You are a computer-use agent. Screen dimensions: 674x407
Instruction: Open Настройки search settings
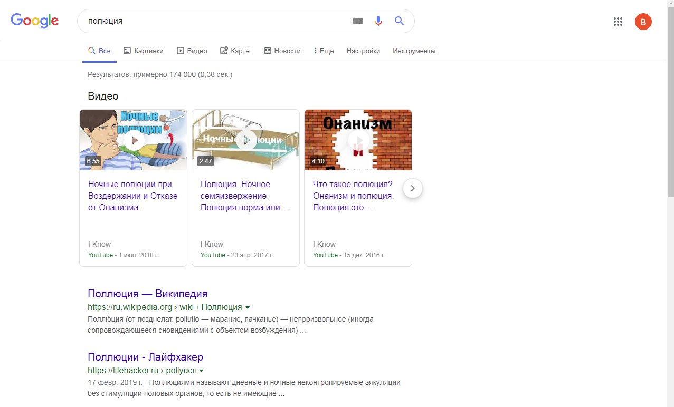[x=363, y=51]
